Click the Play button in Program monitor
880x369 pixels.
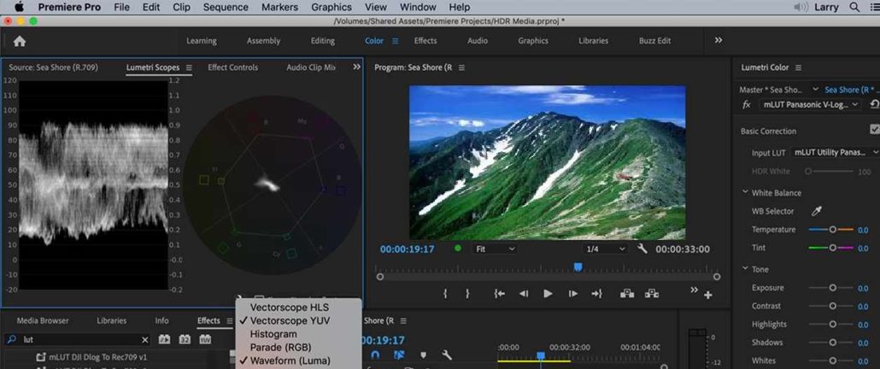pyautogui.click(x=548, y=294)
